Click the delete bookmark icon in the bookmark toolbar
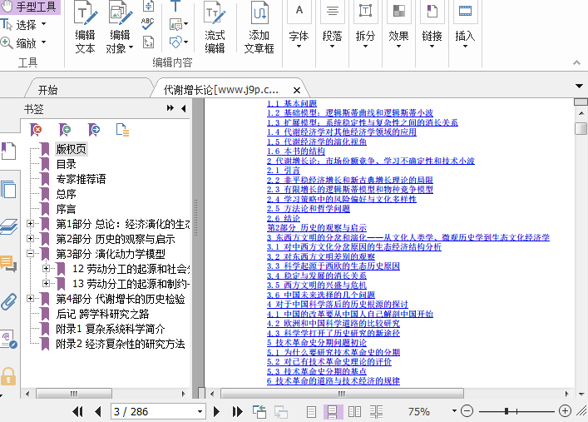The image size is (588, 422). pyautogui.click(x=36, y=129)
